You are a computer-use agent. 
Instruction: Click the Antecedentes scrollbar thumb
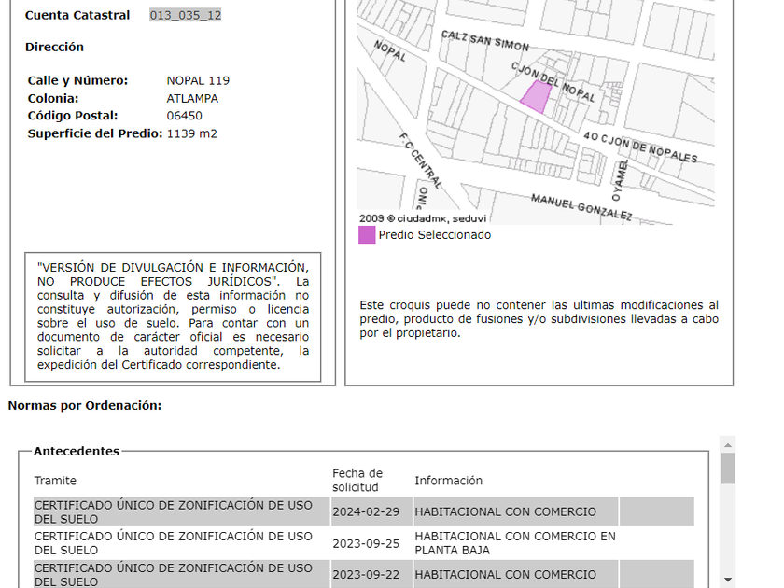click(728, 469)
